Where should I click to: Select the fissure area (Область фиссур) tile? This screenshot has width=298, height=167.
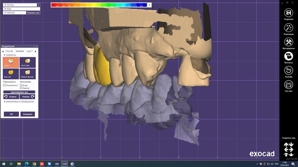pyautogui.click(x=27, y=74)
